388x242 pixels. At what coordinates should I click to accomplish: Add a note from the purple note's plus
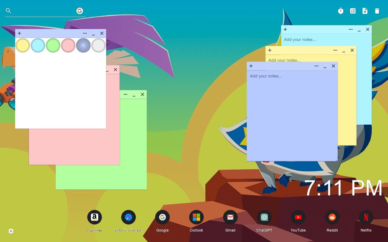251,66
